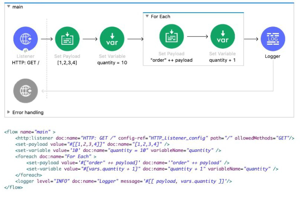Image resolution: width=308 pixels, height=201 pixels.
Task: Click the "HTTP: GET /" label text
Action: pos(25,63)
